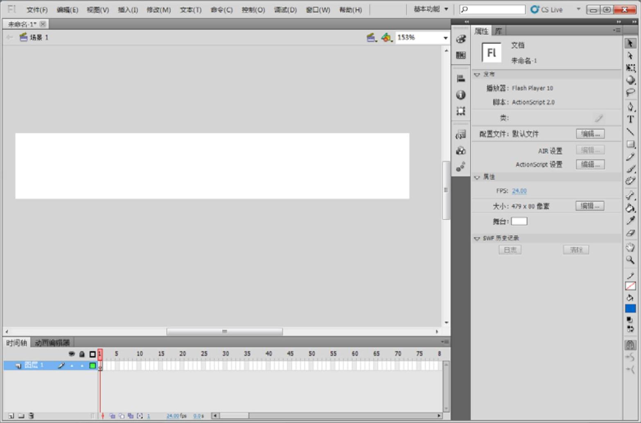Toggle Onion Skin Outlines in timeline
The width and height of the screenshot is (641, 423).
(x=122, y=416)
